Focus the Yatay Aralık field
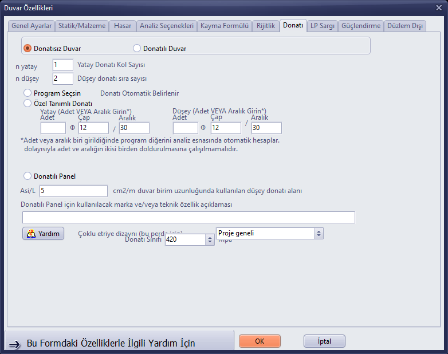The height and width of the screenshot is (354, 448). [134, 128]
